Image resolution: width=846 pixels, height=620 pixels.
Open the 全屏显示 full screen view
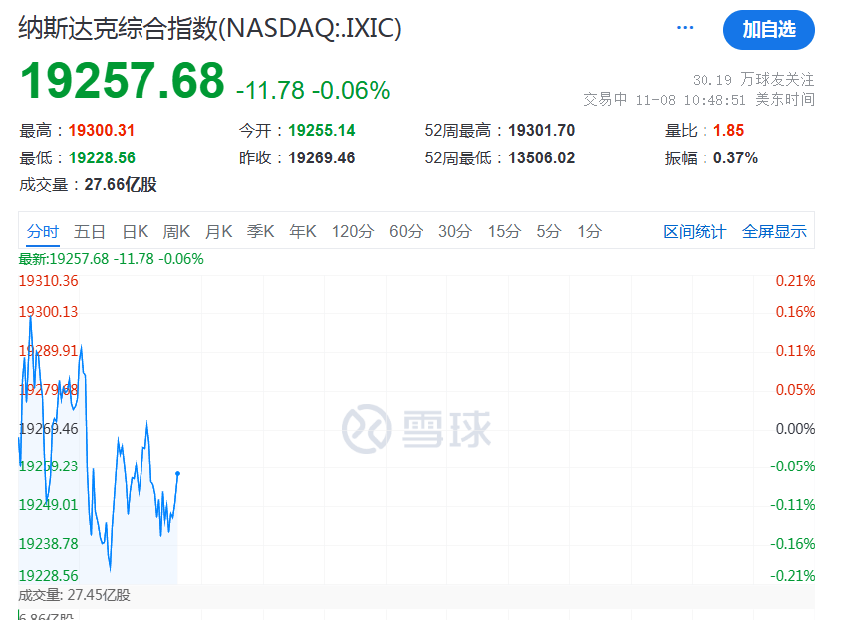[775, 230]
